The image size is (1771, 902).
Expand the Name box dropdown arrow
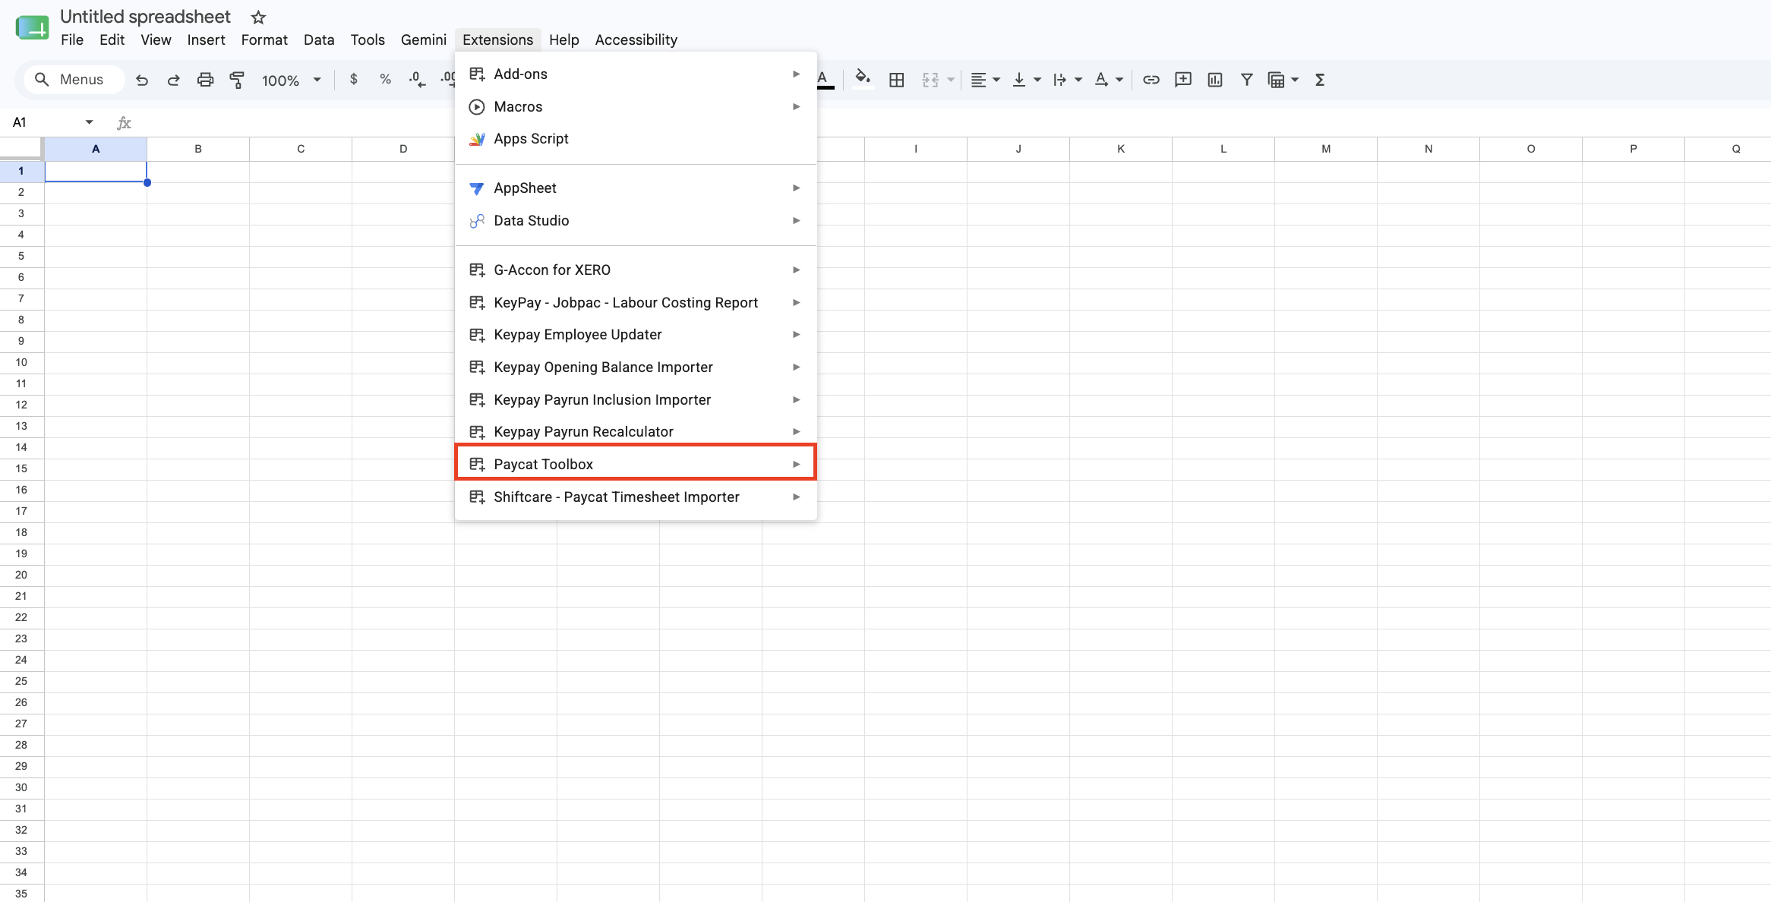tap(90, 122)
